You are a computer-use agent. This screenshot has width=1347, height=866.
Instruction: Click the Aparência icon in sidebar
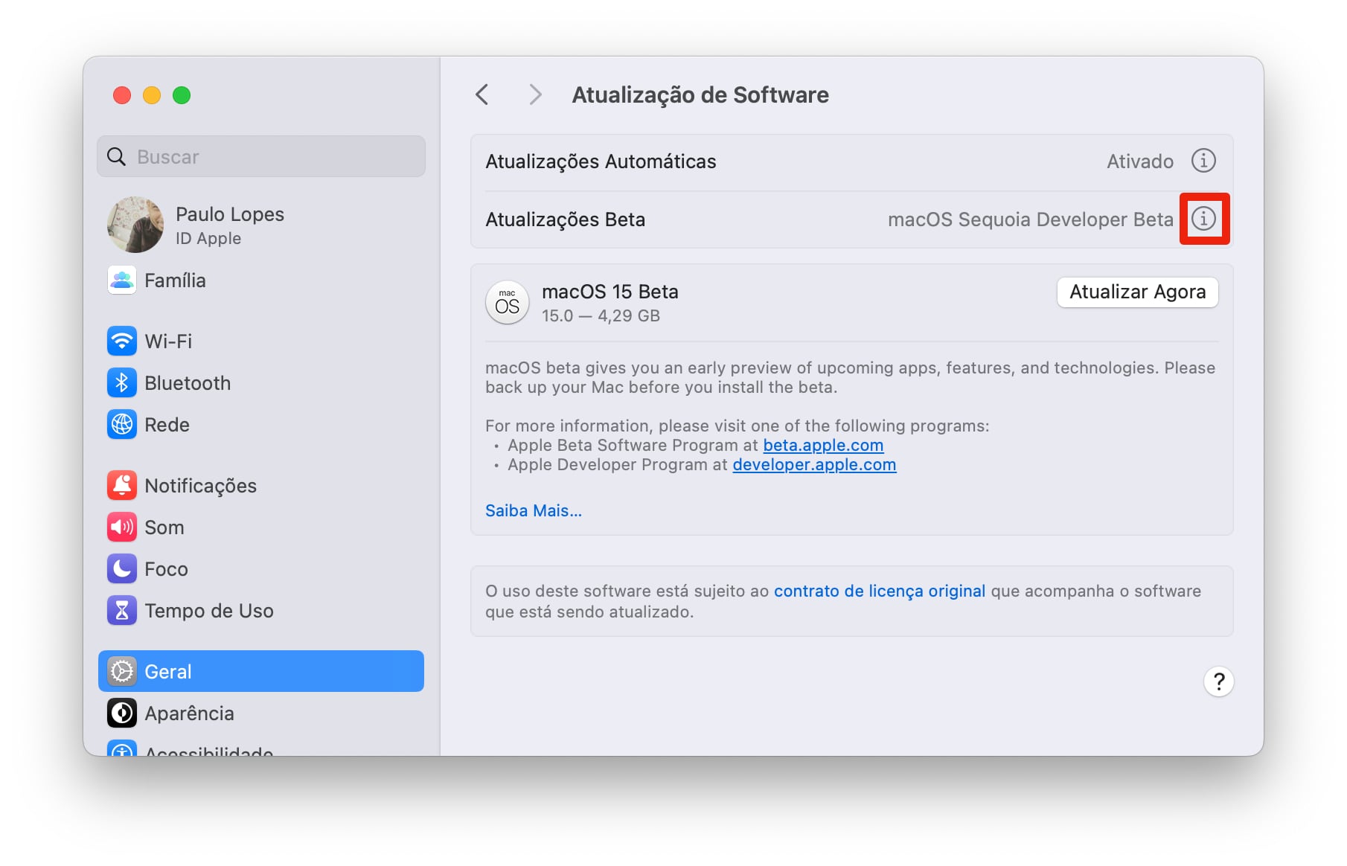[x=122, y=713]
